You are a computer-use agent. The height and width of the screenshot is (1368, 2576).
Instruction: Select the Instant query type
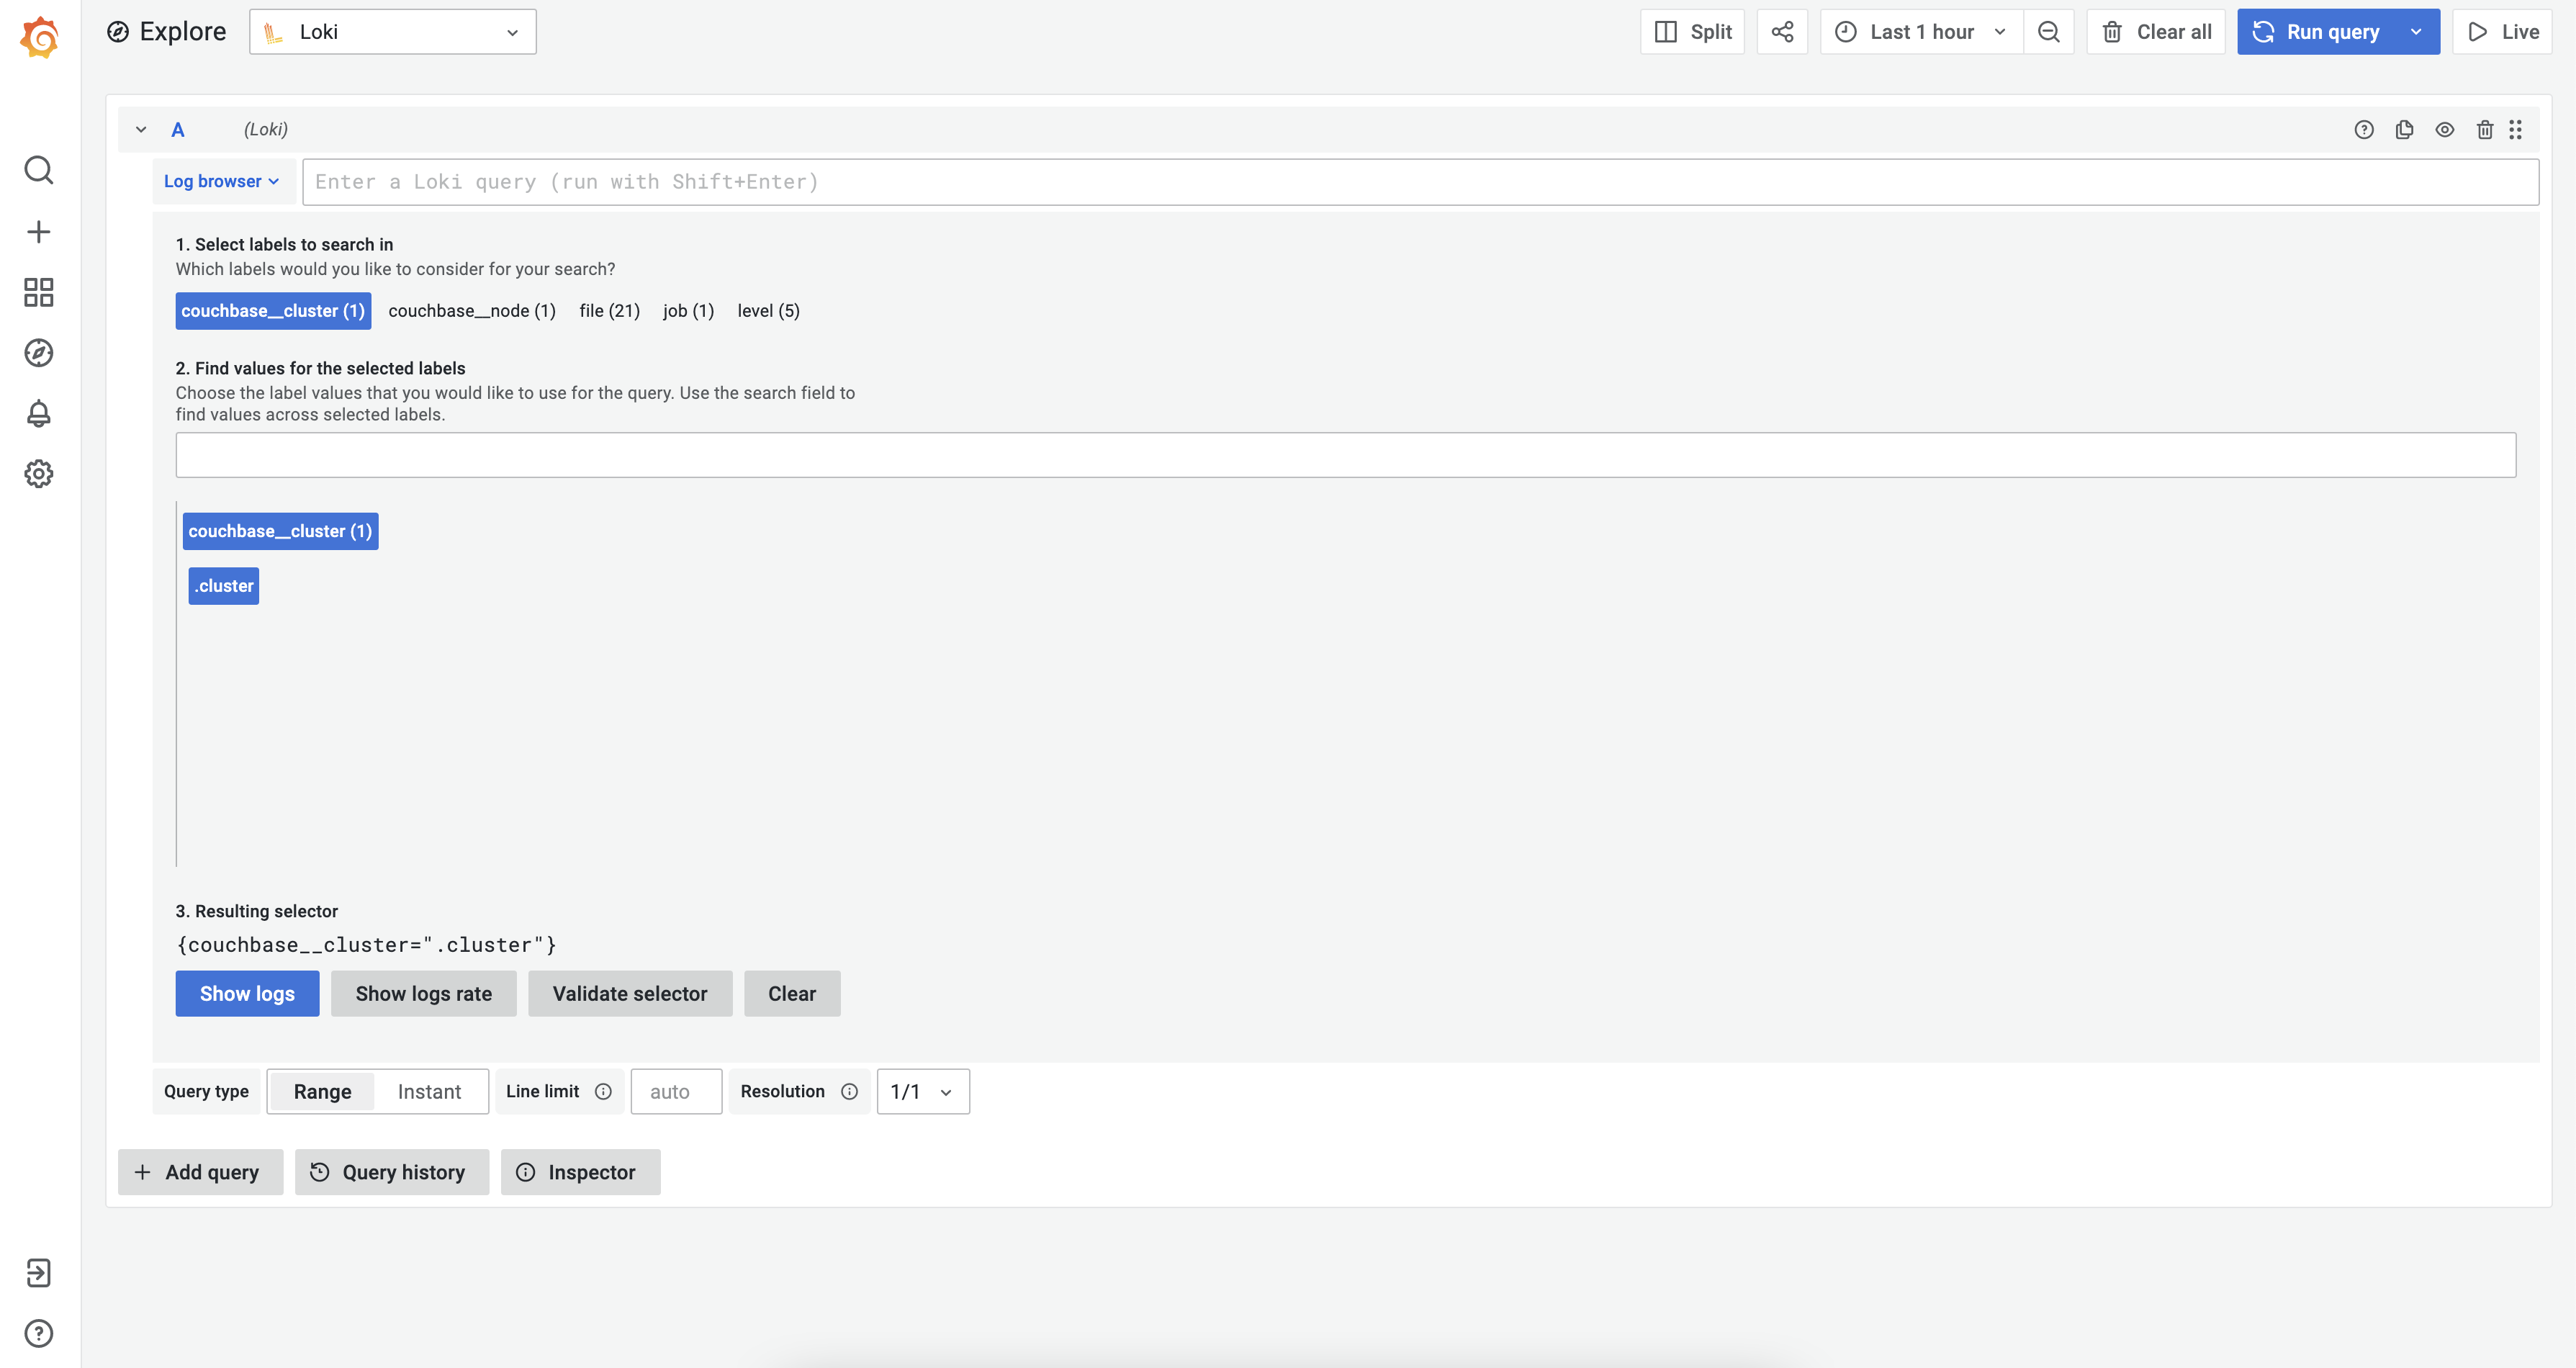coord(429,1092)
